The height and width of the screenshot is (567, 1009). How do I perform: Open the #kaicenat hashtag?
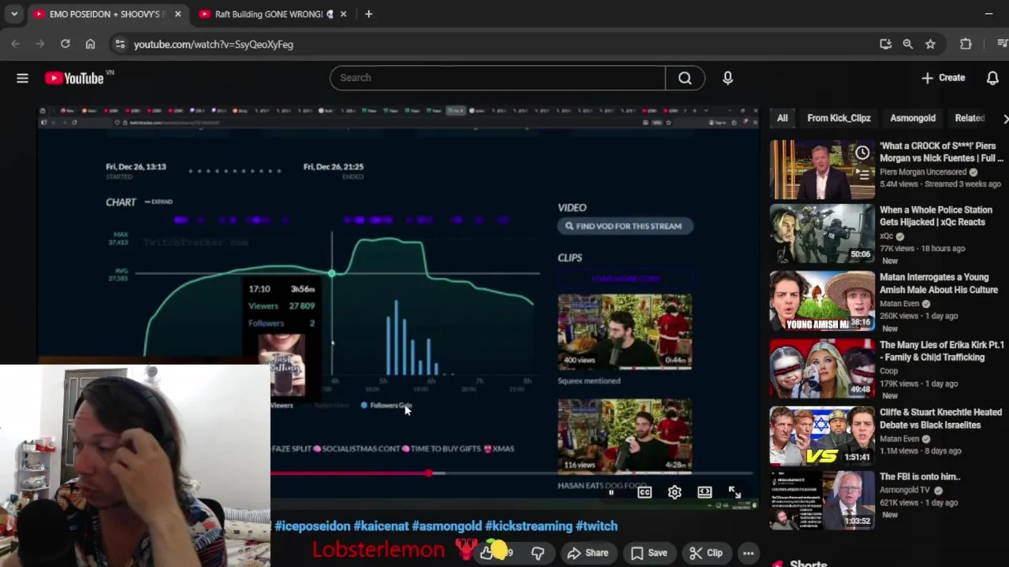tap(381, 526)
